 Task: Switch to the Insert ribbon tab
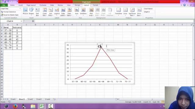tap(21, 5)
